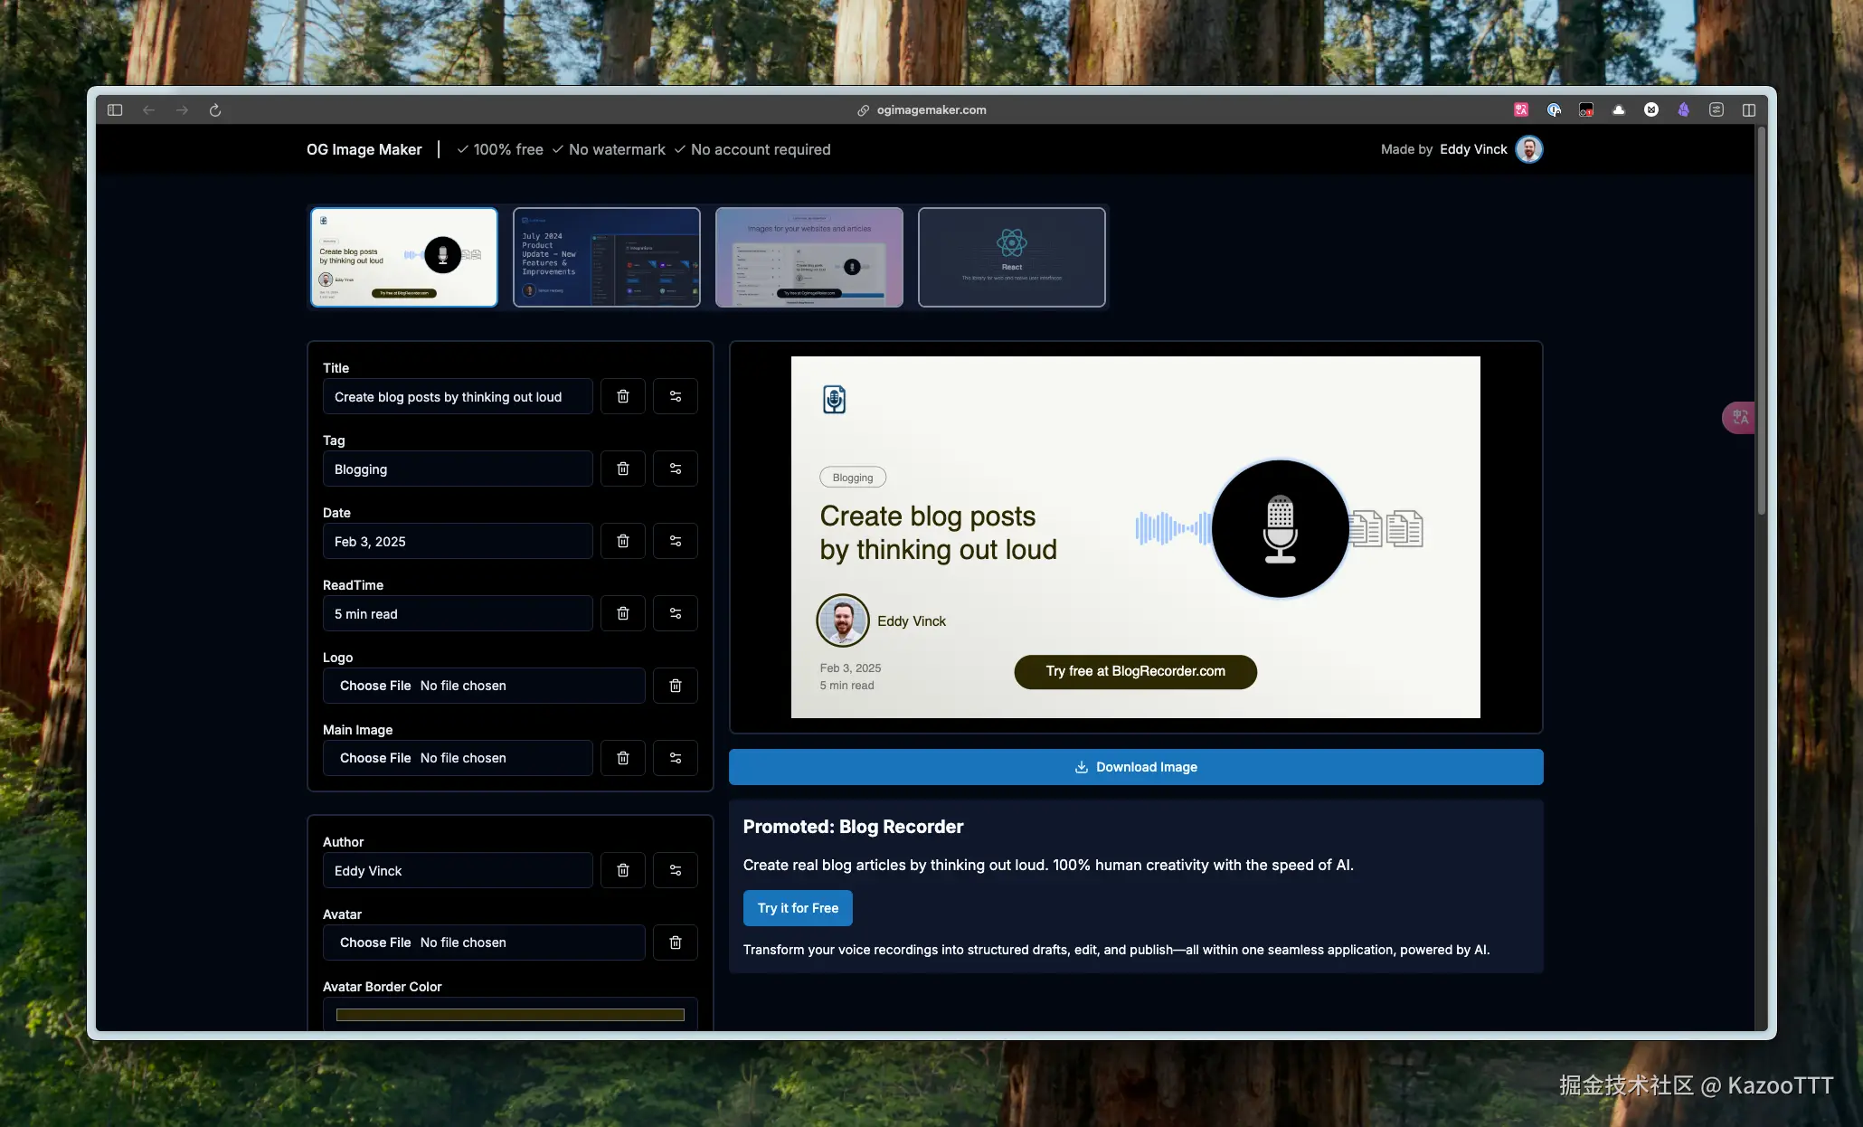
Task: Remove the ReadTime field
Action: tap(622, 613)
